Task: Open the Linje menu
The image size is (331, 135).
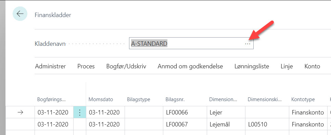Action: (287, 66)
